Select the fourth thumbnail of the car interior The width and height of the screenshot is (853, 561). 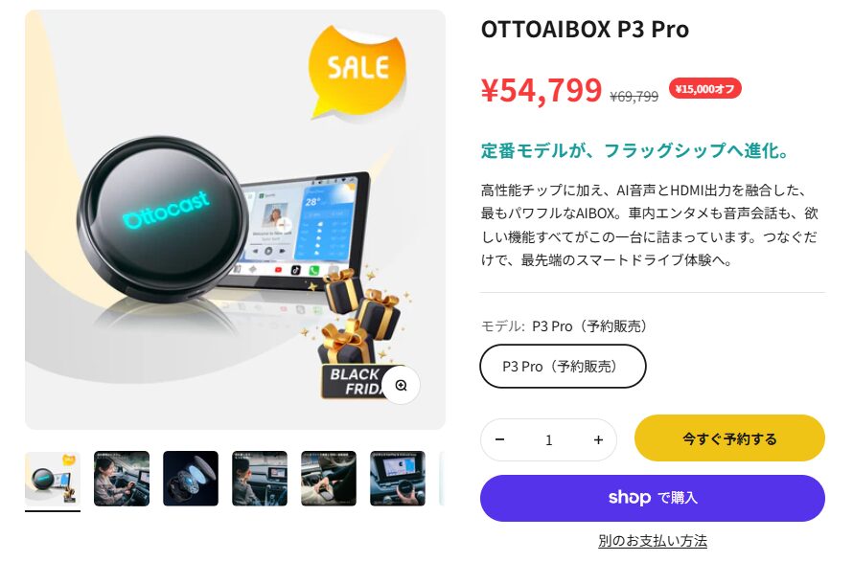260,479
